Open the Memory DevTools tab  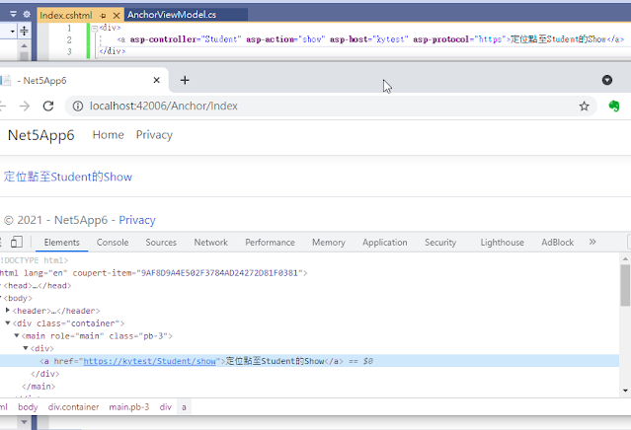(x=329, y=243)
